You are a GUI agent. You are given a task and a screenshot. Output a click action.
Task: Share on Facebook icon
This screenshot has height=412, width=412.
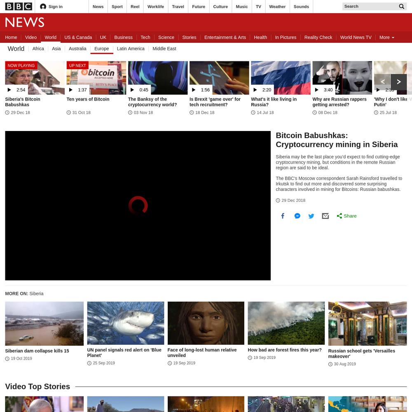[x=283, y=216]
